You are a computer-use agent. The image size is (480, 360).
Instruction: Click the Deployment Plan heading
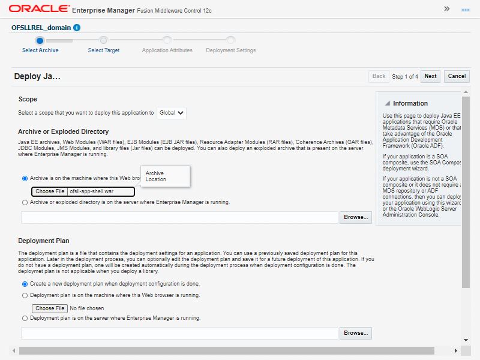pos(43,241)
